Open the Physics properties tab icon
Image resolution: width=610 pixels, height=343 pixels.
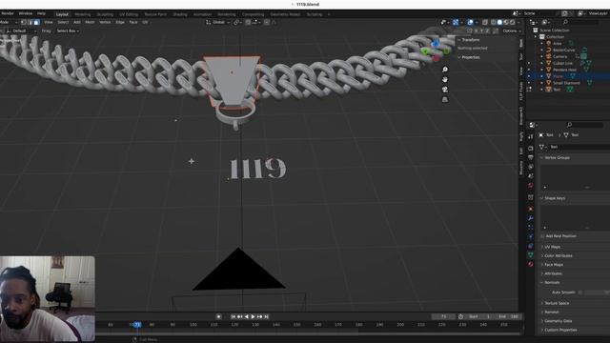(x=531, y=236)
